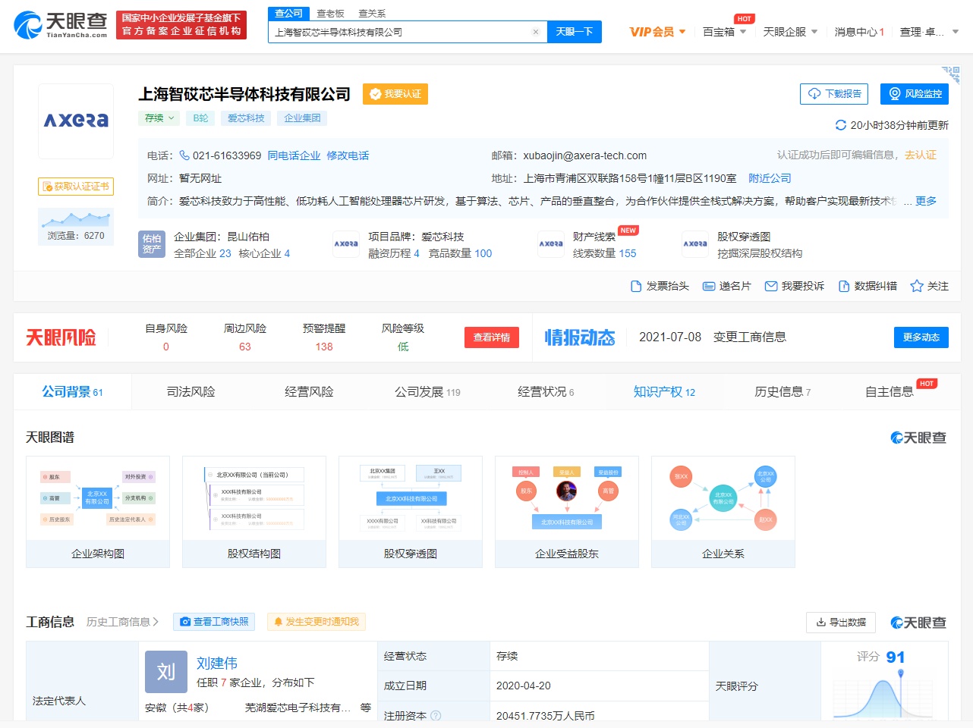The width and height of the screenshot is (973, 728).
Task: Open 刘建伟 legal representative profile
Action: coord(217,664)
